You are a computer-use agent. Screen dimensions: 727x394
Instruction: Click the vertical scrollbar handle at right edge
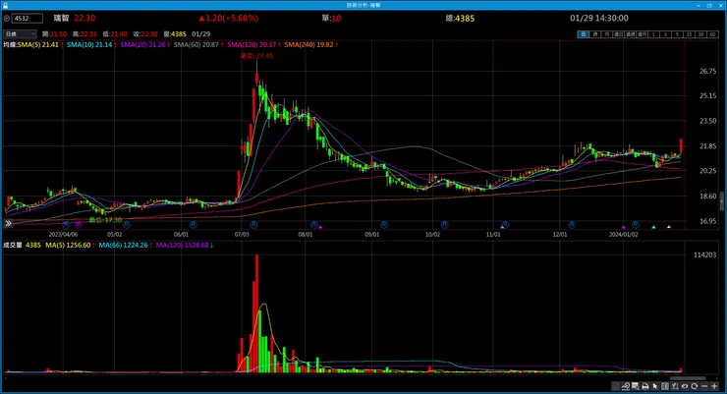pyautogui.click(x=721, y=201)
